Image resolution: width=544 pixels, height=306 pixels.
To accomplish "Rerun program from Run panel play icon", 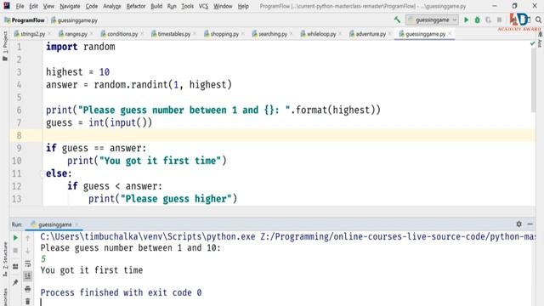I will (x=15, y=238).
